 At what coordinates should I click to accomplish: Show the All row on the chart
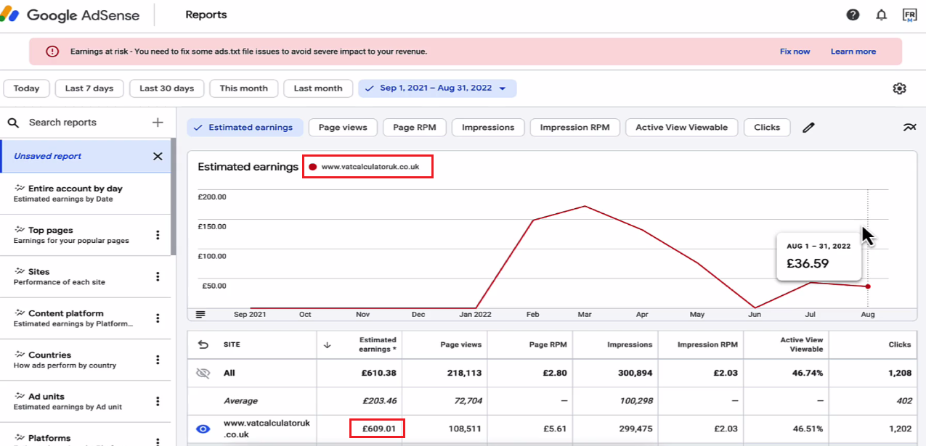point(203,373)
